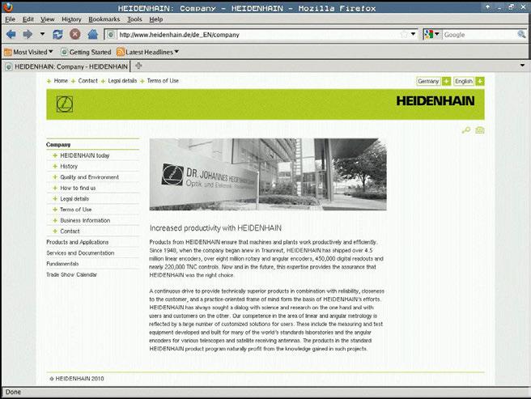Open Legal details in sidebar
The height and width of the screenshot is (399, 531).
point(74,199)
